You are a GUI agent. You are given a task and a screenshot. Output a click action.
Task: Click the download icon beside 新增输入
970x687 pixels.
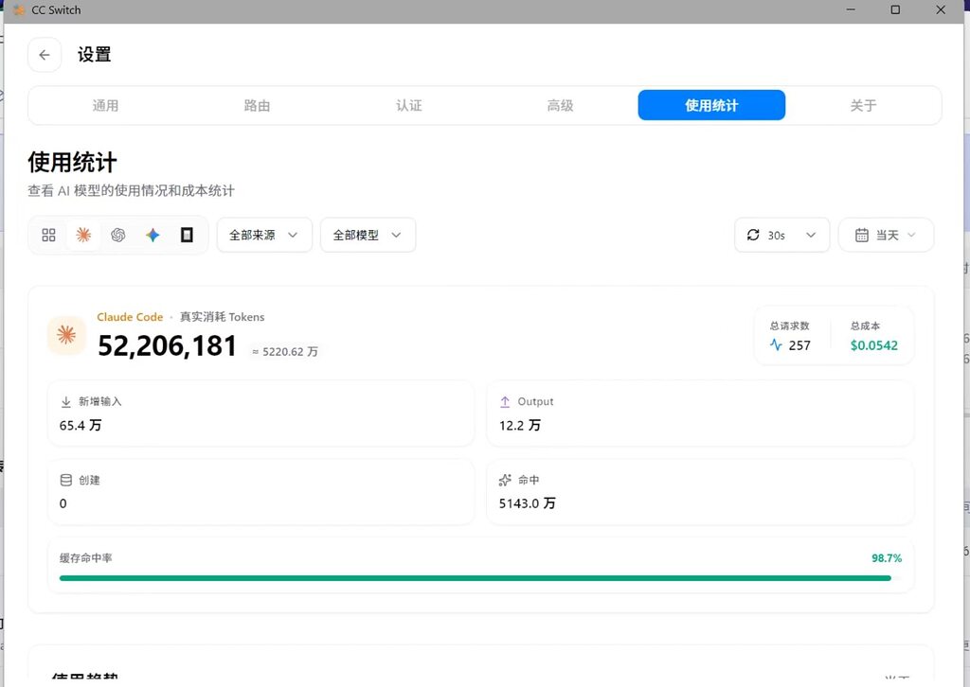(x=66, y=401)
